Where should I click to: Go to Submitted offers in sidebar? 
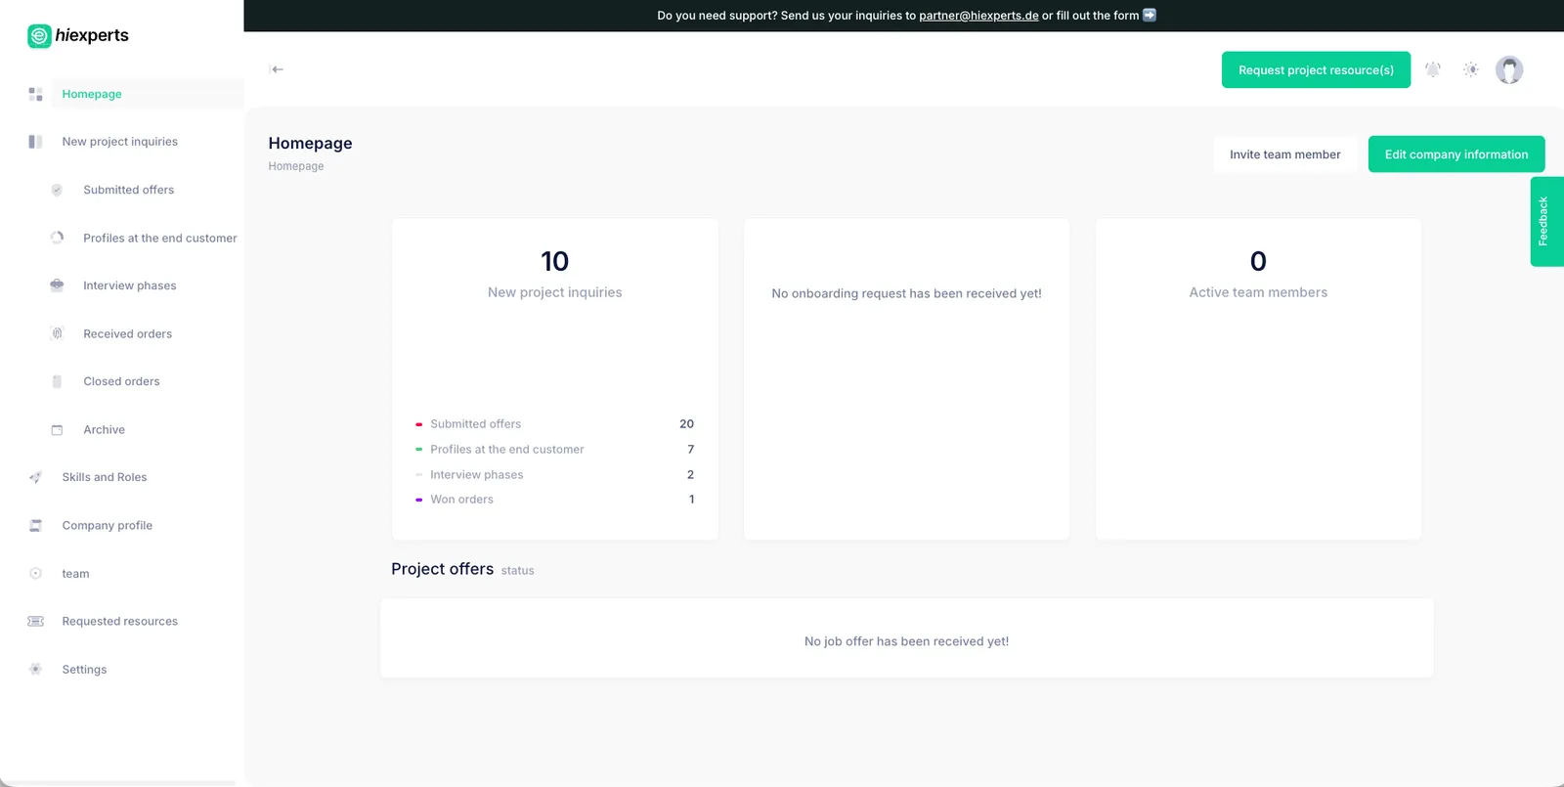tap(129, 190)
